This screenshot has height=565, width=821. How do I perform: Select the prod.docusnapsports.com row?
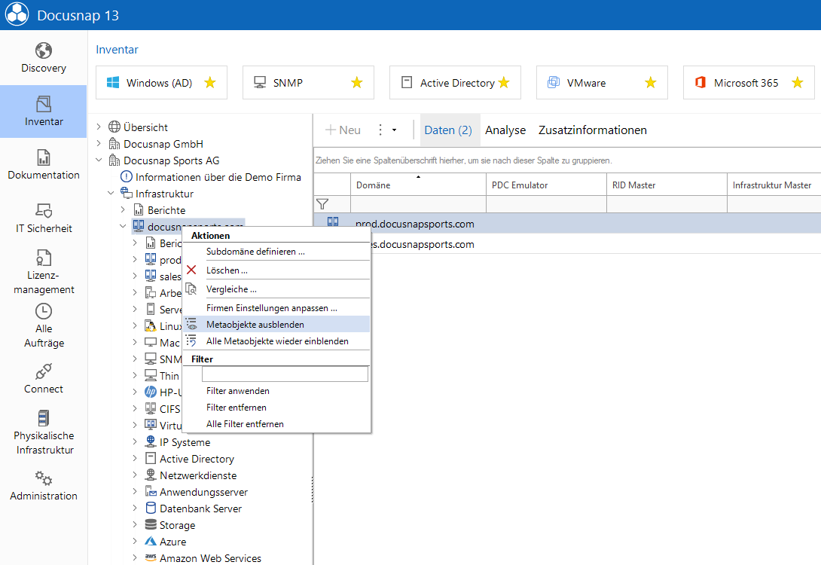pos(567,224)
